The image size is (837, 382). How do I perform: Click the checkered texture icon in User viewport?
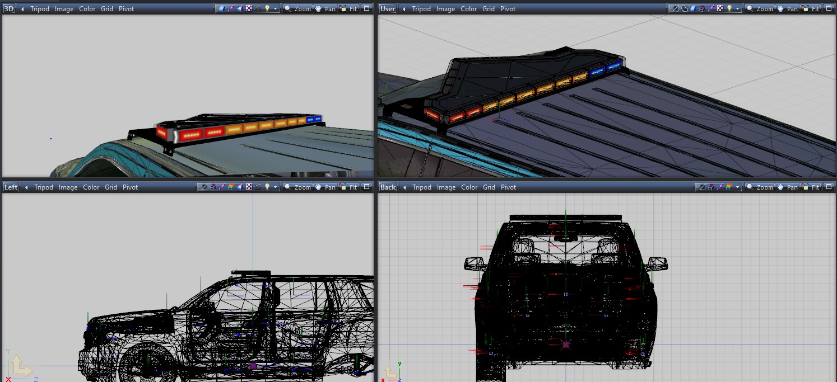point(721,8)
